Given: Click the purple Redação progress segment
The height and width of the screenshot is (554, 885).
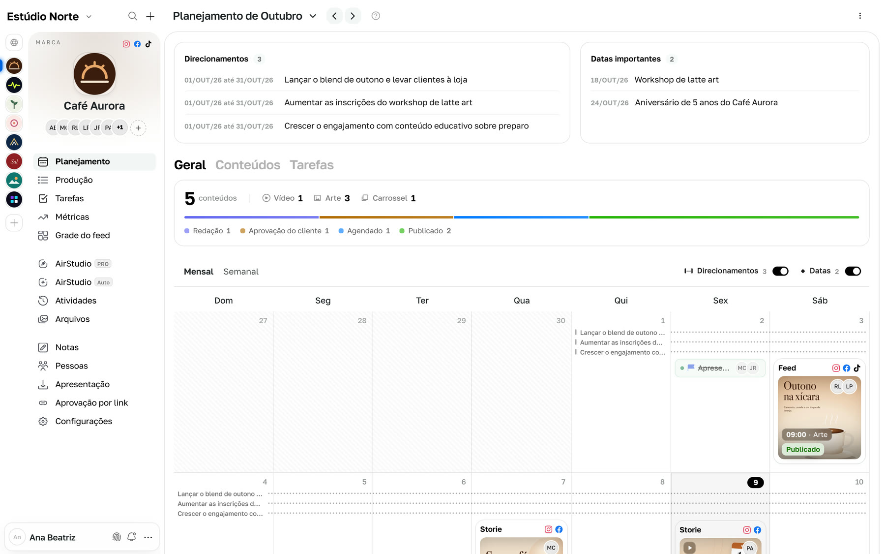Looking at the screenshot, I should click(251, 217).
